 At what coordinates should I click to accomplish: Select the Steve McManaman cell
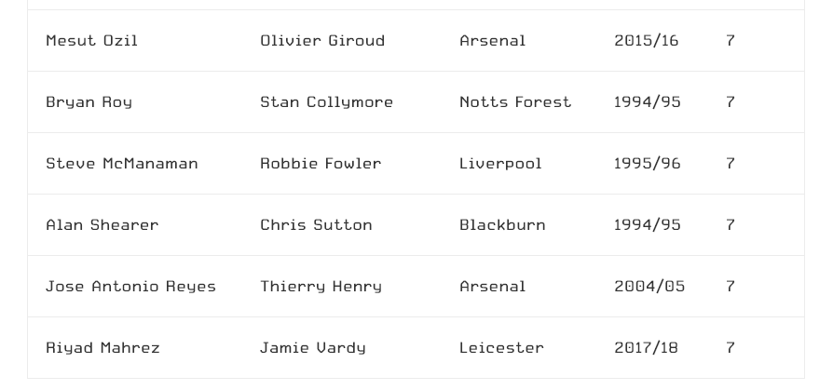pyautogui.click(x=122, y=164)
